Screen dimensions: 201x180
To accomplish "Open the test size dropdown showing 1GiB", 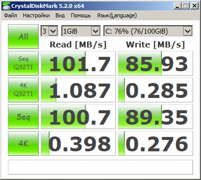I will 81,31.
